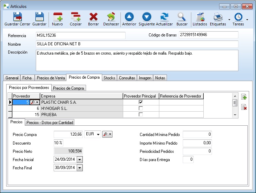Add supplier row with green plus icon
The width and height of the screenshot is (256, 193).
click(244, 97)
